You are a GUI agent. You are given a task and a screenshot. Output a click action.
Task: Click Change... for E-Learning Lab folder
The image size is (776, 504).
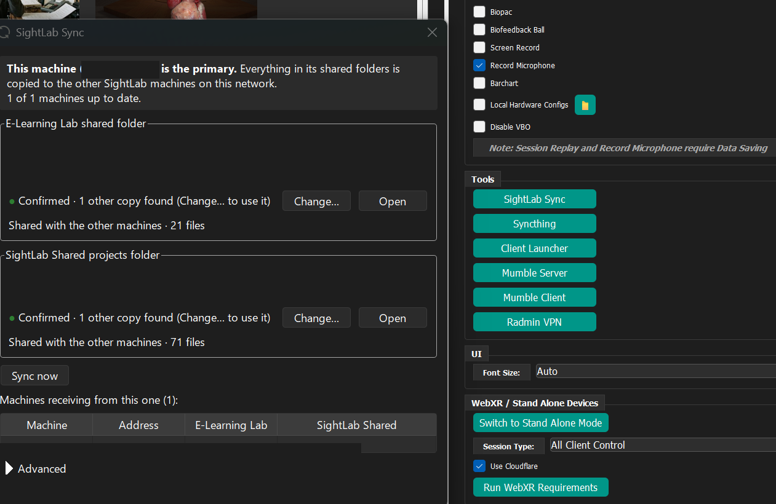coord(316,201)
